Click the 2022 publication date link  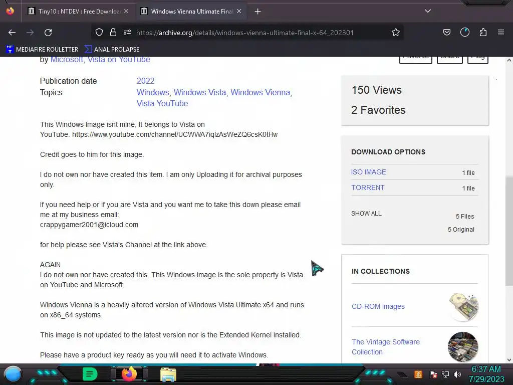tap(145, 81)
